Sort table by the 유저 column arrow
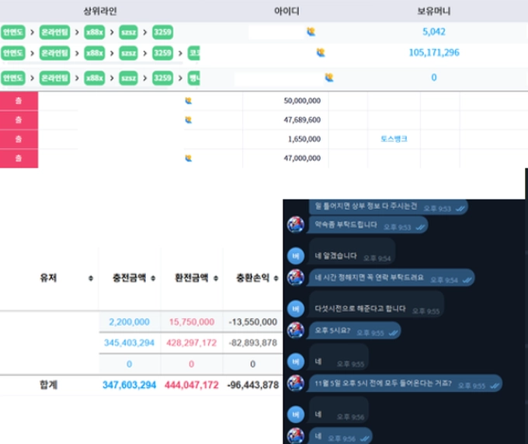The image size is (528, 444). click(91, 278)
